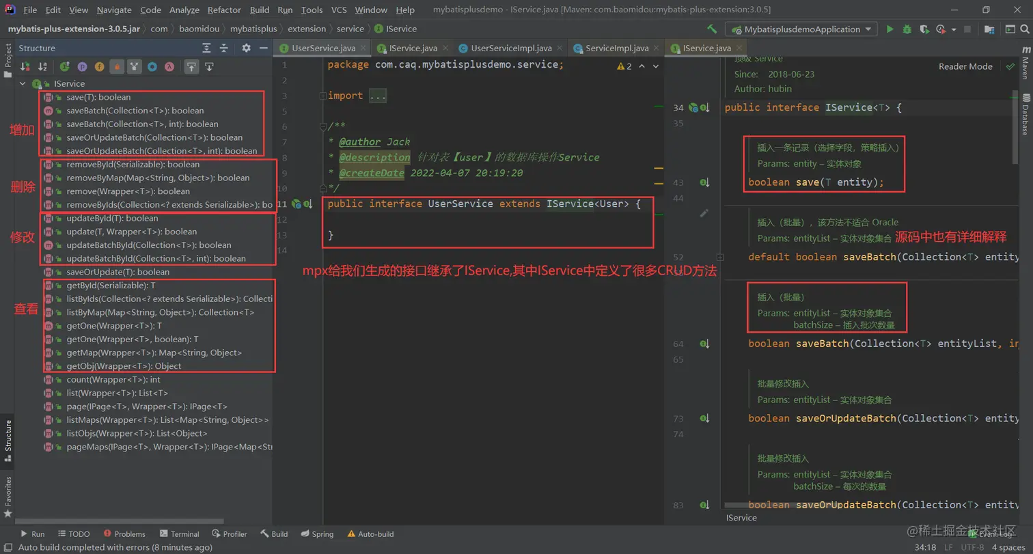Click the Navigate from Source icon in Structure
The image size is (1033, 554).
click(x=209, y=66)
